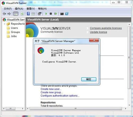Toggle the action pane toolbar icon
The image size is (133, 117).
tap(33, 14)
